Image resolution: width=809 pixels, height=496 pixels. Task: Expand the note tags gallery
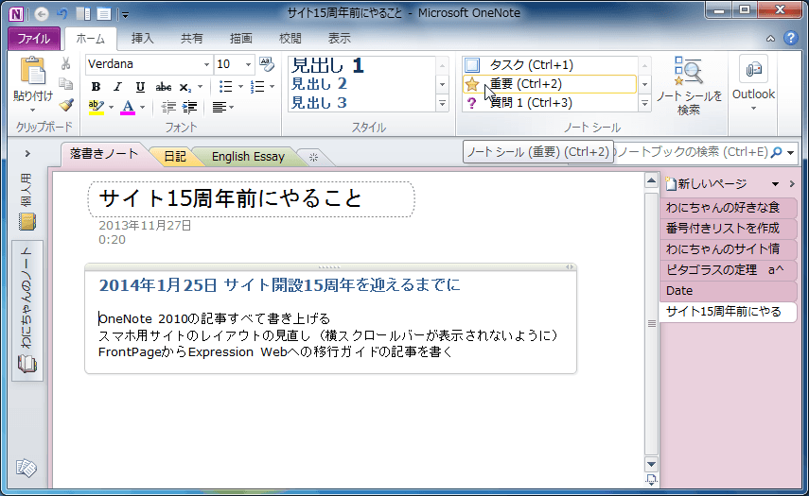click(644, 104)
